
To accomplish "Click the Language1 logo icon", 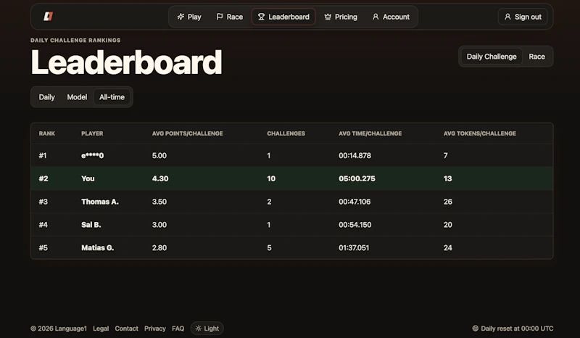I will coord(49,16).
